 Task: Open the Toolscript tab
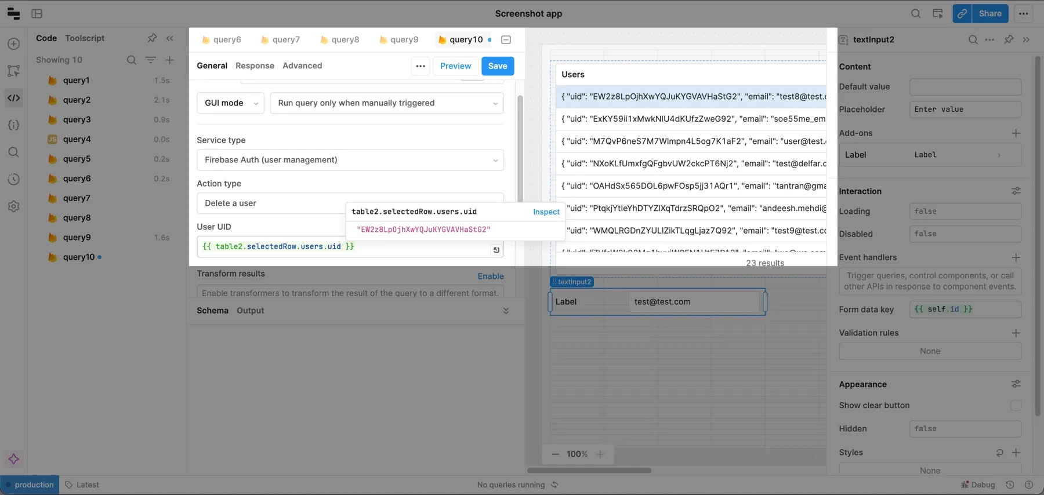point(85,38)
